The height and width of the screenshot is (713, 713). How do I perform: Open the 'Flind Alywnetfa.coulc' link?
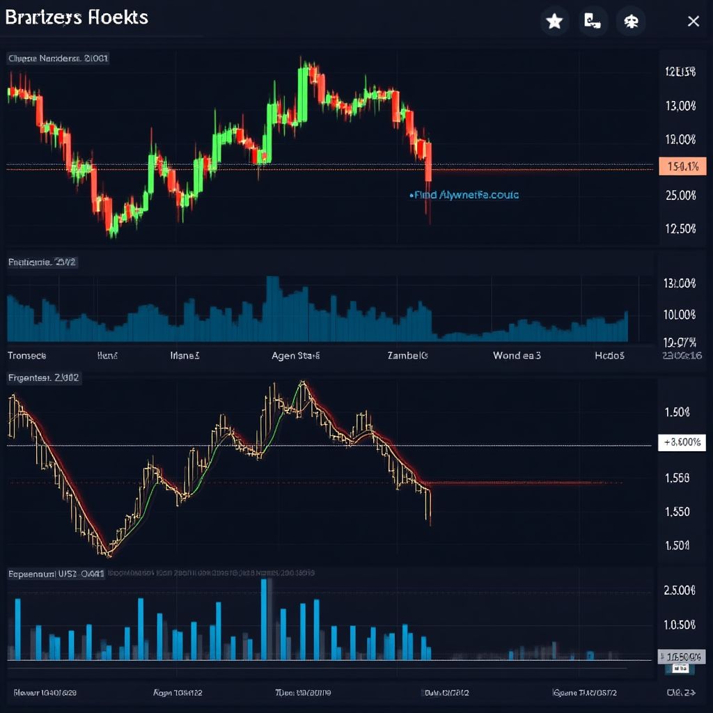point(464,195)
